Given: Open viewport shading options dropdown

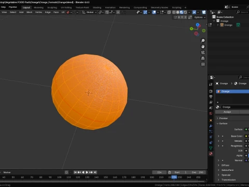Looking at the screenshot, I should (x=189, y=12).
